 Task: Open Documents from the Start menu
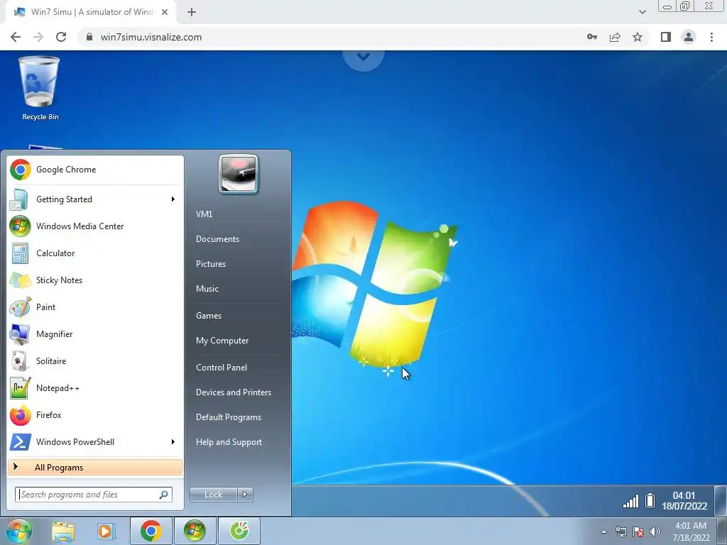217,239
